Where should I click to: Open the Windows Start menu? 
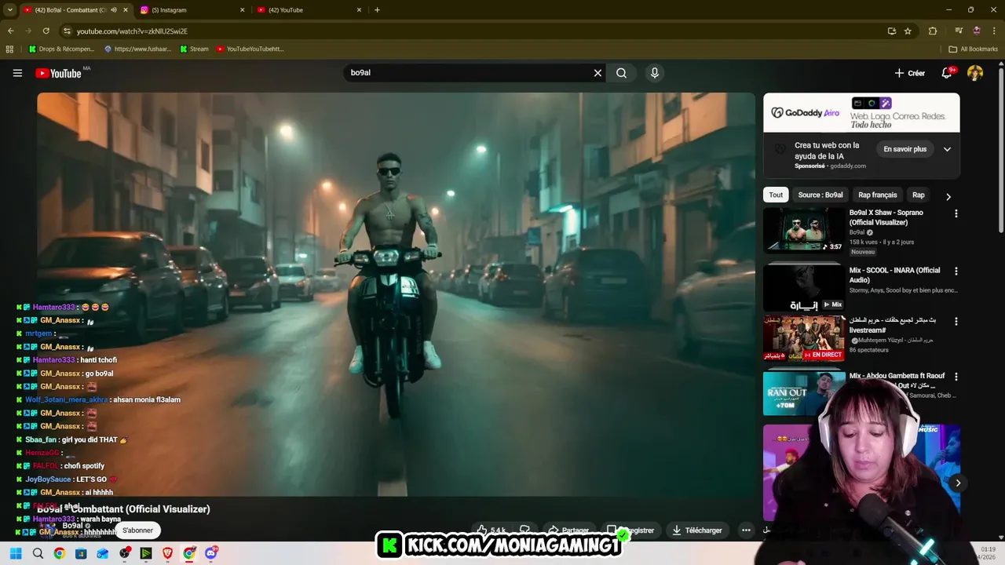[x=16, y=553]
